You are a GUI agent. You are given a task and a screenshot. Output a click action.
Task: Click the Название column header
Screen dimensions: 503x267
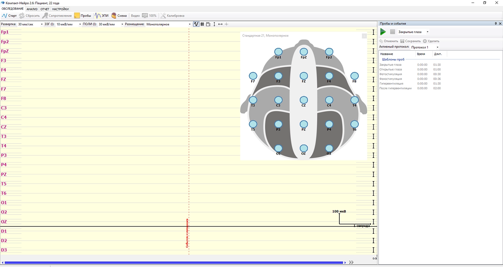tap(387, 54)
